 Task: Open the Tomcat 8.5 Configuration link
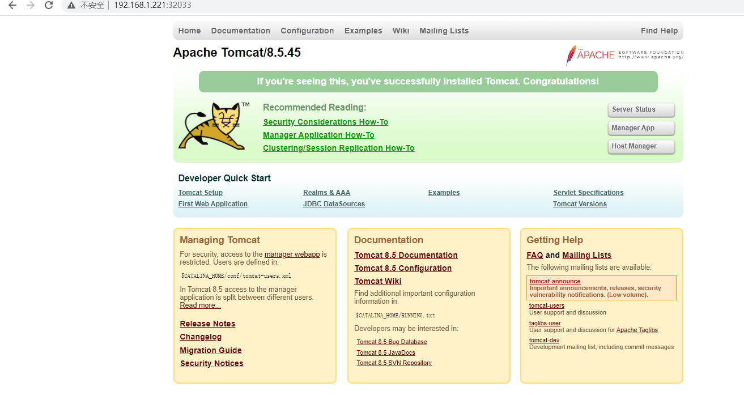[x=403, y=268]
